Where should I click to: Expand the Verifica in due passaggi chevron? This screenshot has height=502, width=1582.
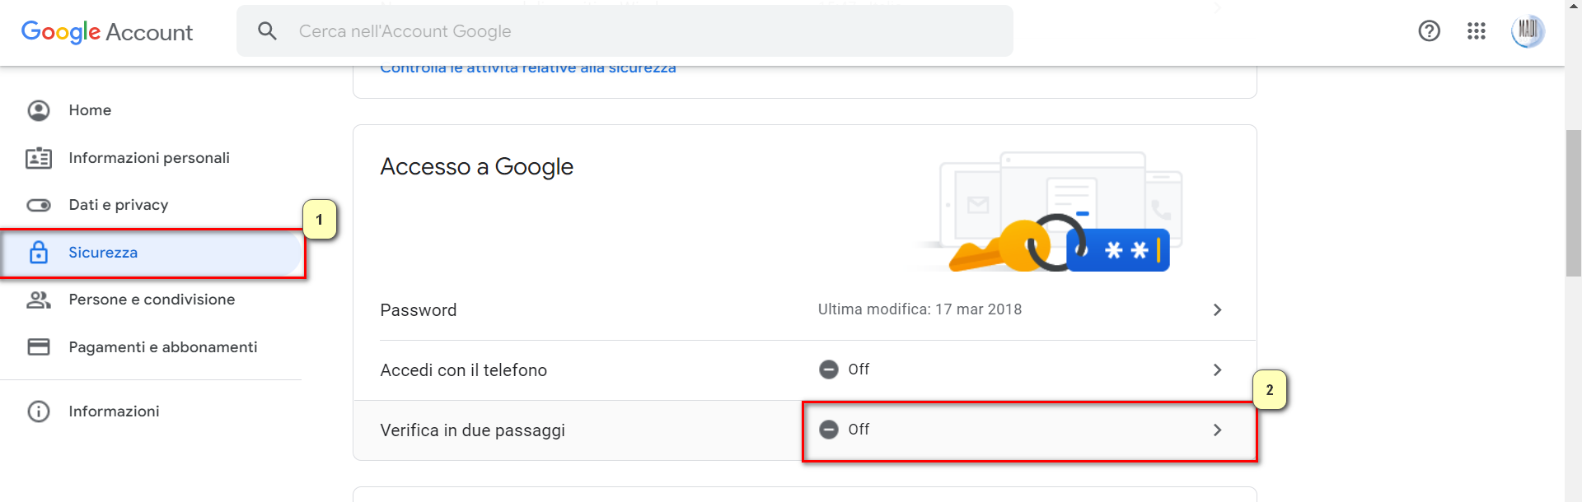[1217, 430]
